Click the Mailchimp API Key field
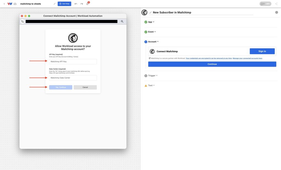Image resolution: width=281 pixels, height=170 pixels. [x=73, y=61]
